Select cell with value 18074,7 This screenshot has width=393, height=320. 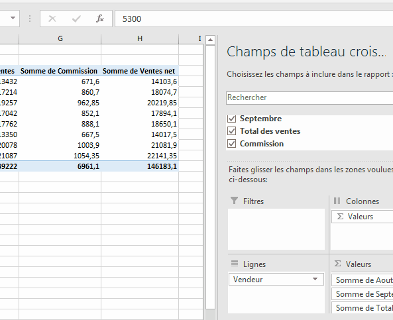coord(140,92)
